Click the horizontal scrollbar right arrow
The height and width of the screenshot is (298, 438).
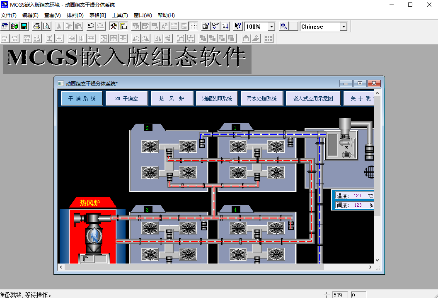tap(370, 267)
